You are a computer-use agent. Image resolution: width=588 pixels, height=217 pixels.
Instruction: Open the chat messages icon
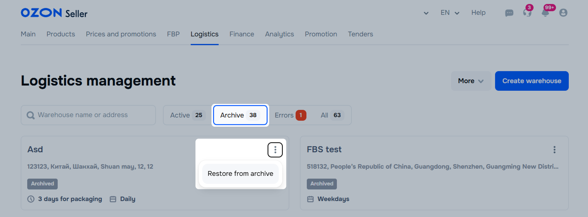[509, 13]
